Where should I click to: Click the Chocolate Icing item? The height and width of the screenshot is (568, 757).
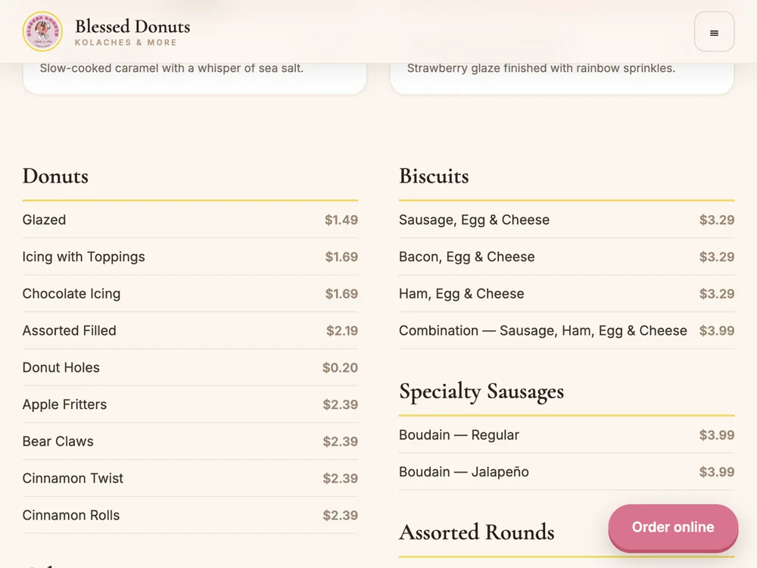190,294
